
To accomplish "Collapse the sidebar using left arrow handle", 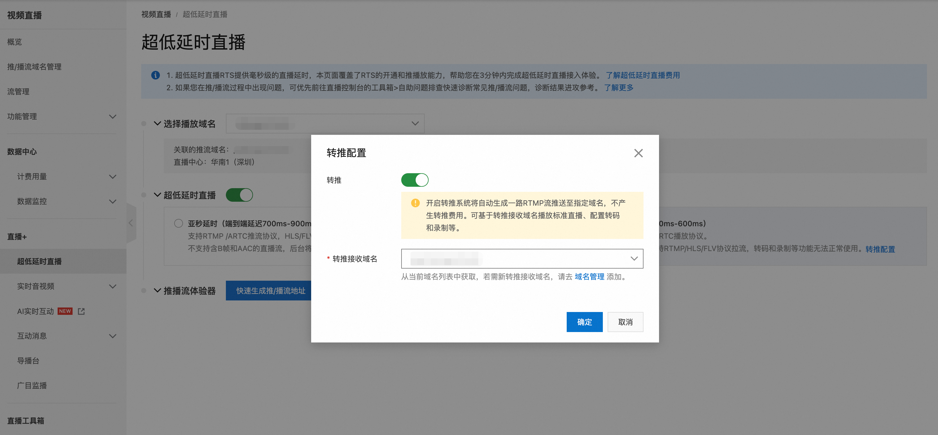I will click(x=131, y=223).
